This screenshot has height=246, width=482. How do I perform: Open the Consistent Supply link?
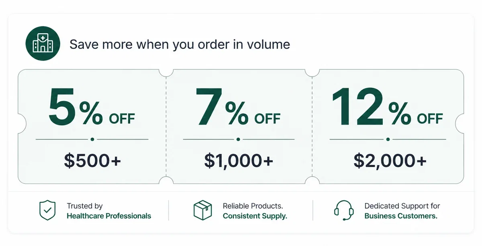click(x=255, y=216)
